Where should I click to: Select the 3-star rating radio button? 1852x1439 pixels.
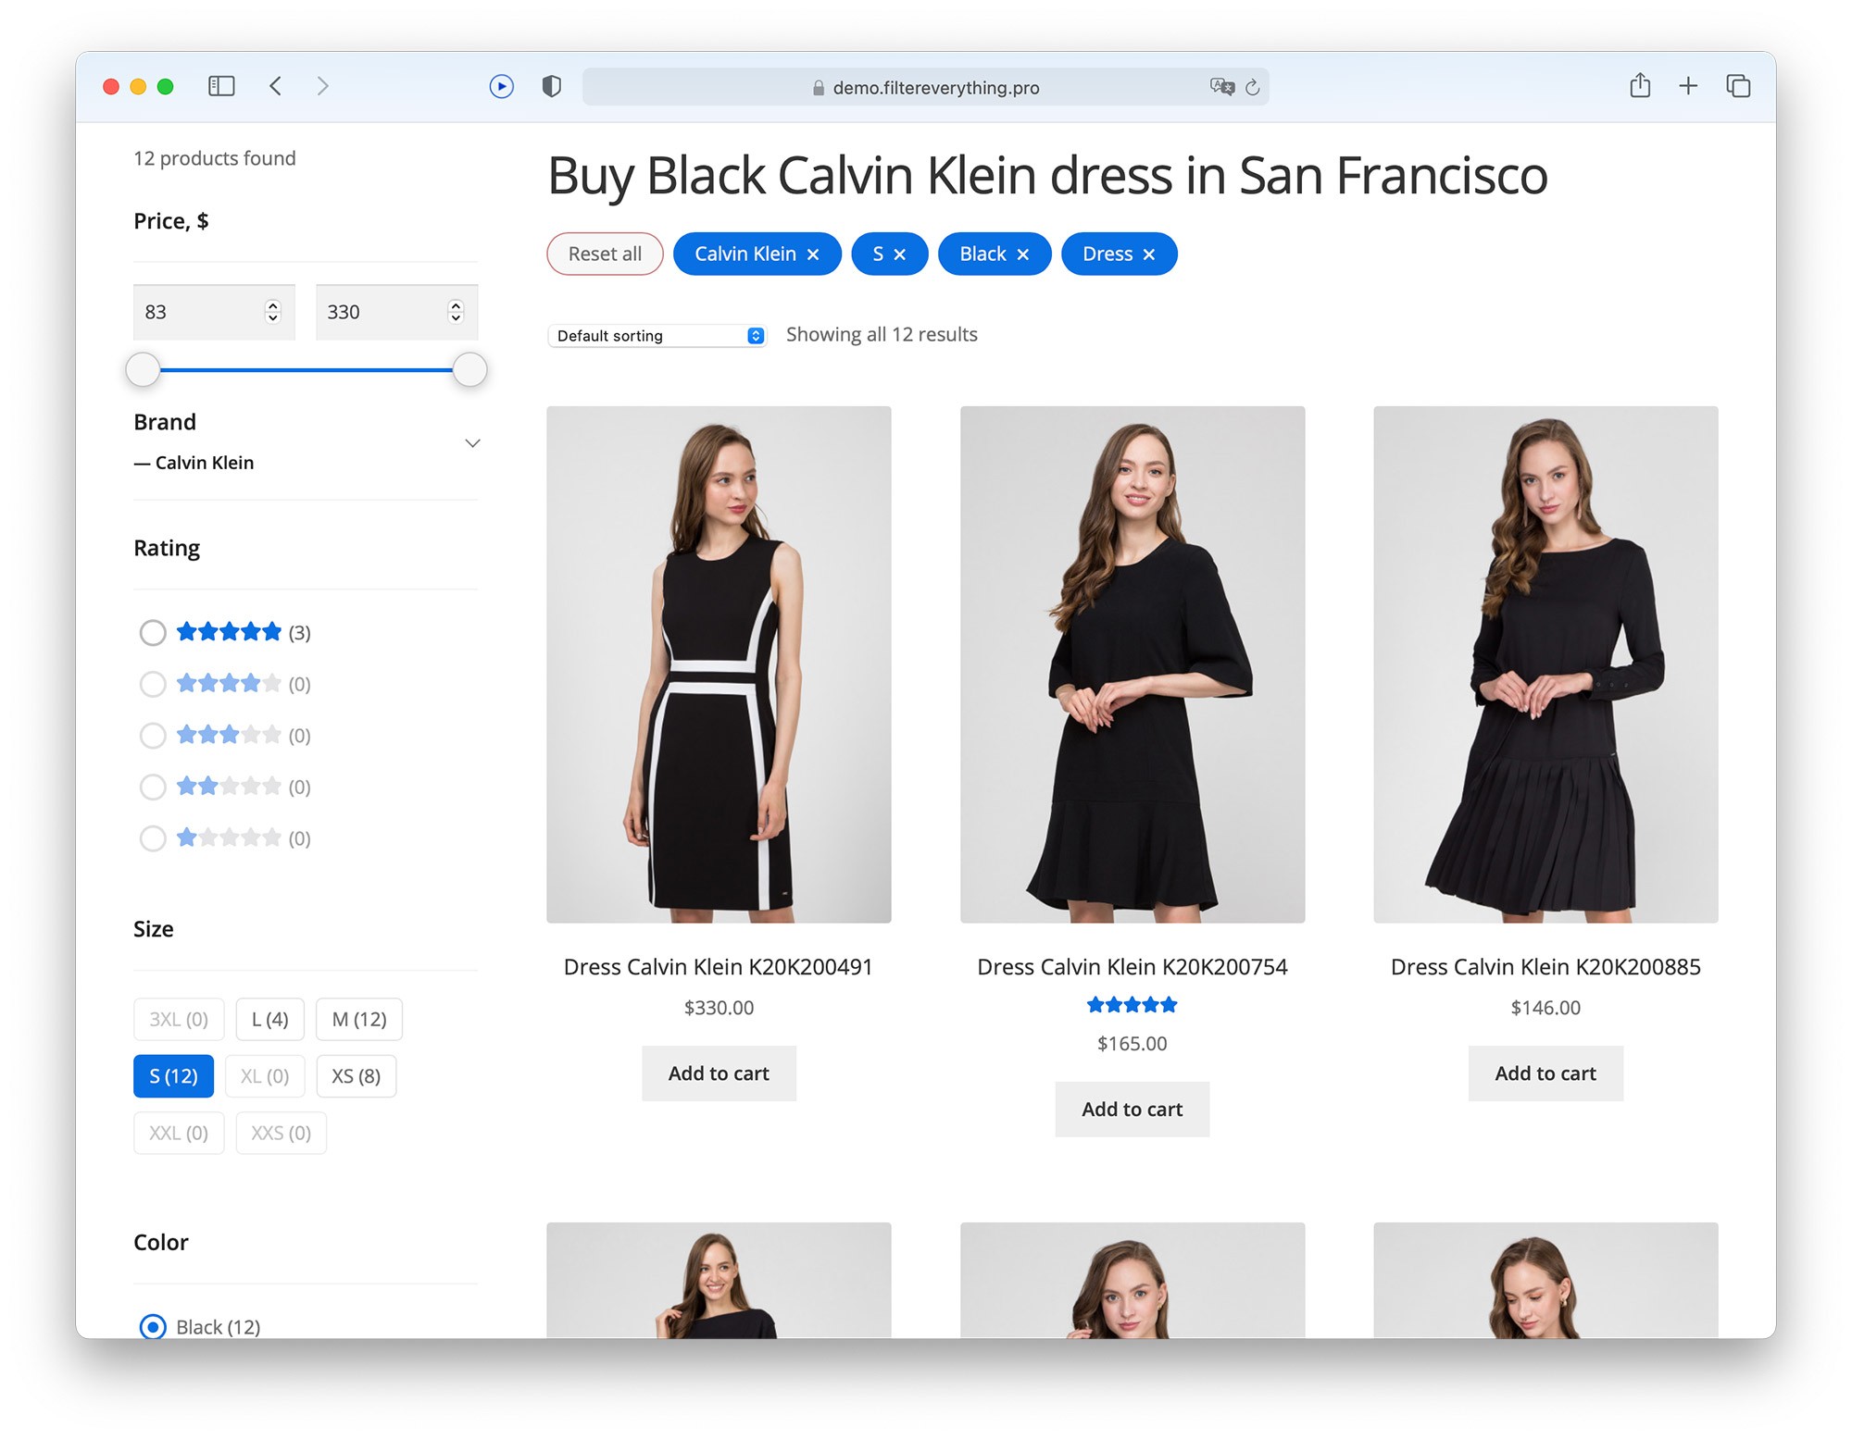tap(153, 735)
